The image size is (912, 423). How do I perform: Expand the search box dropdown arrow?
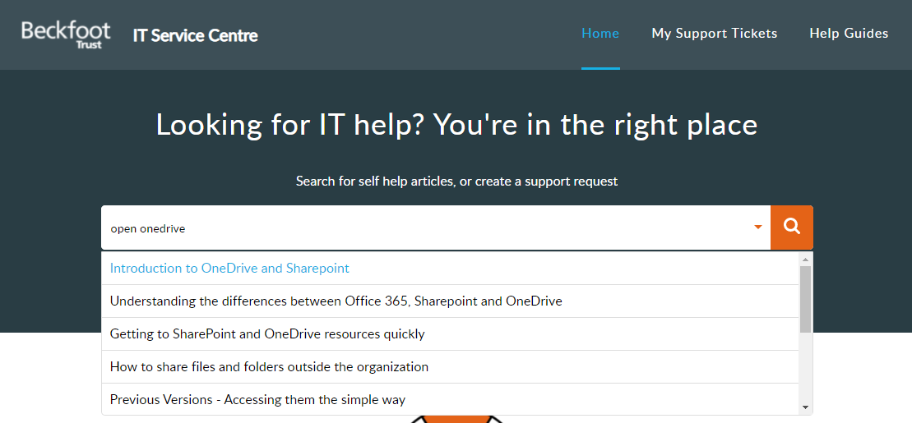(758, 228)
